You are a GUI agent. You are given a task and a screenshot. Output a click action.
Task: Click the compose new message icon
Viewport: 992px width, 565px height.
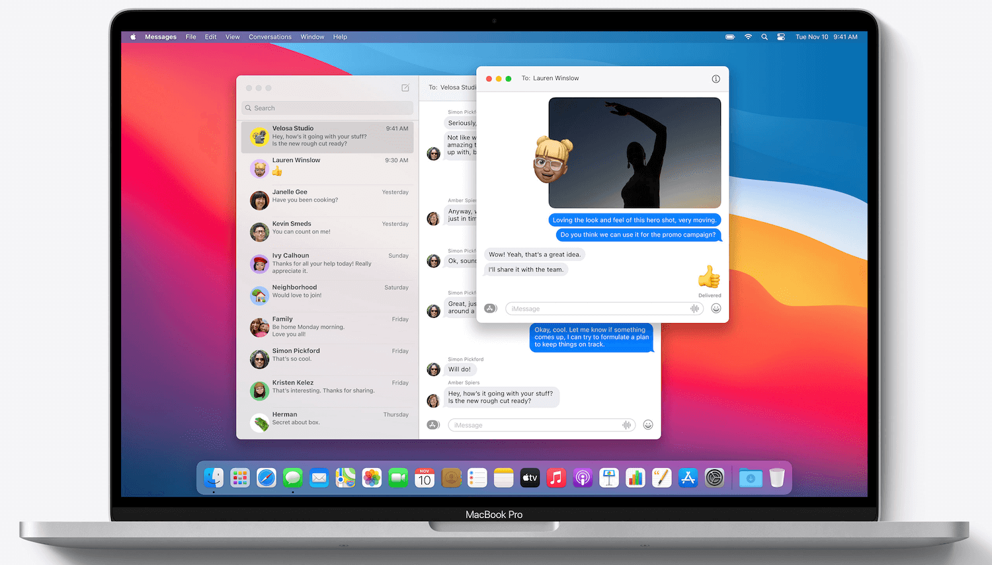click(405, 88)
